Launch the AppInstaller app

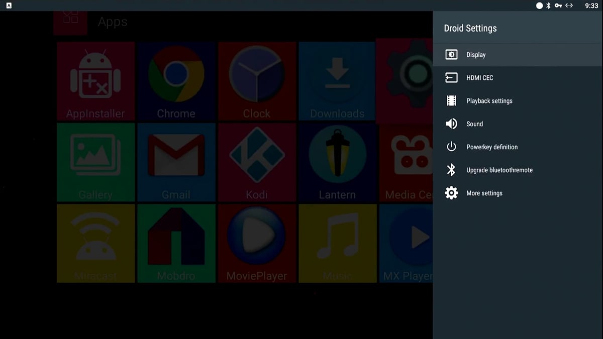point(95,81)
